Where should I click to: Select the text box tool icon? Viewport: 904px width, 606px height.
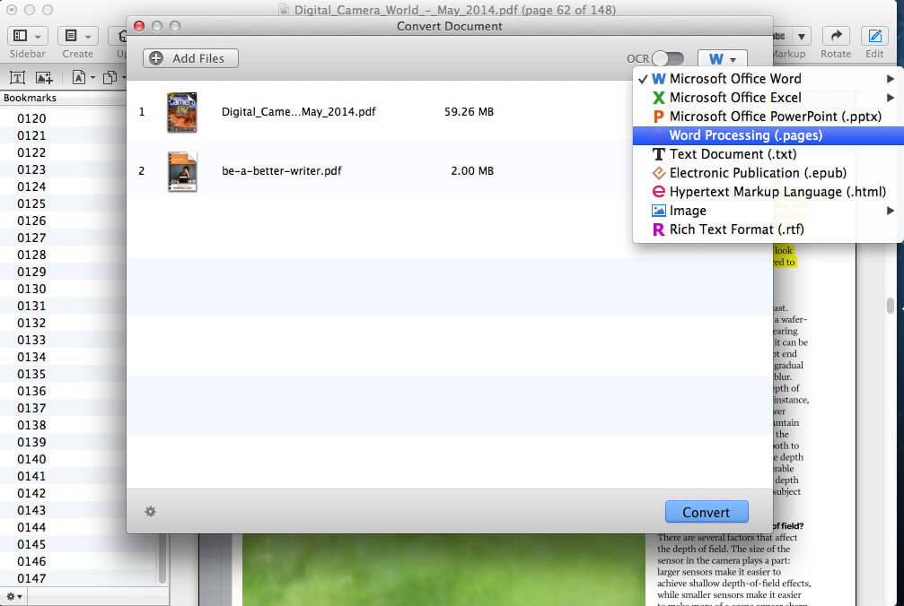coord(17,78)
